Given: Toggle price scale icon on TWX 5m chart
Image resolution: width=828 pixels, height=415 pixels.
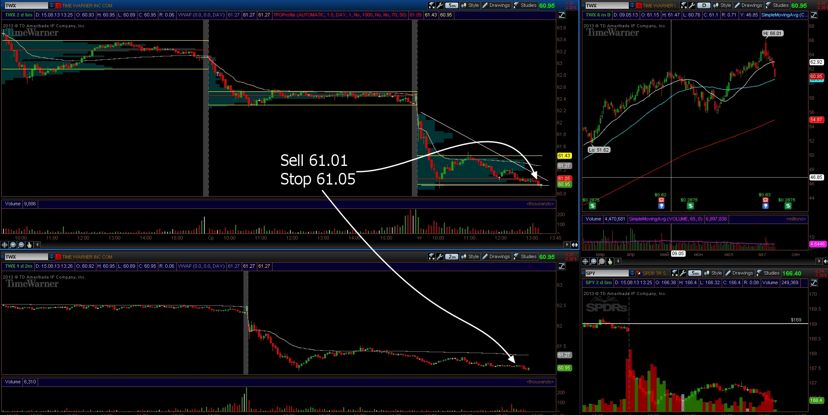Looking at the screenshot, I should coord(562,15).
